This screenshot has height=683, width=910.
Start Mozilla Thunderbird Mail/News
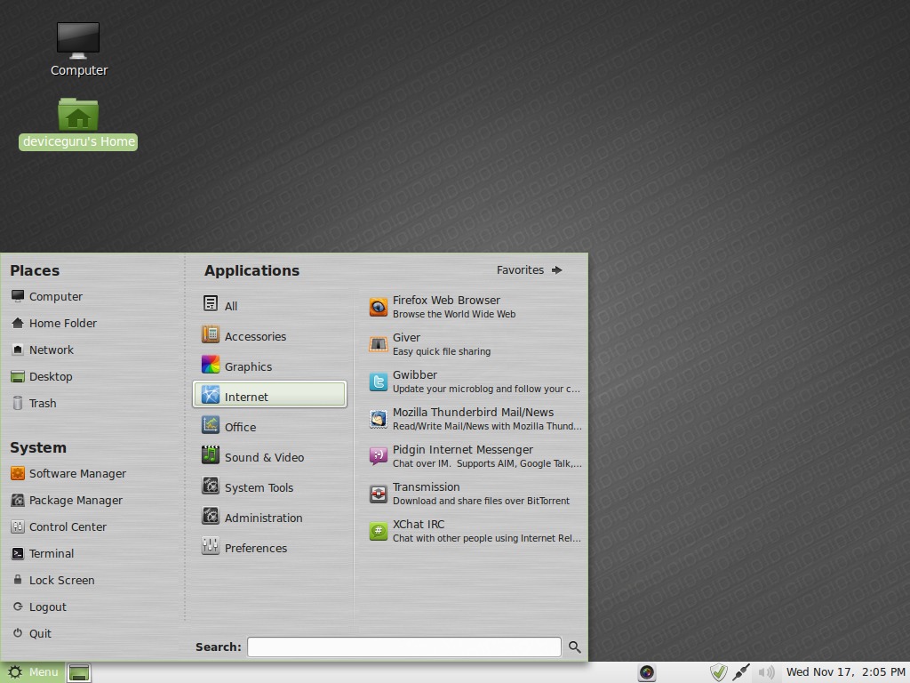pos(475,419)
